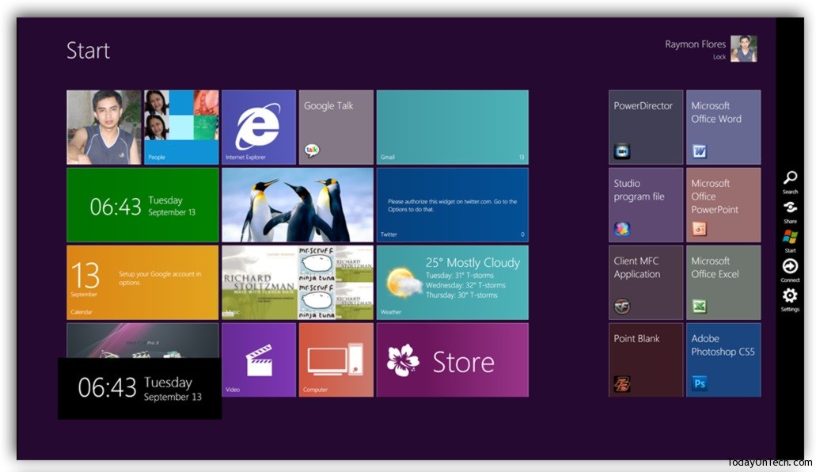This screenshot has height=472, width=816.
Task: Launch Microsoft Office Excel
Action: coord(723,283)
